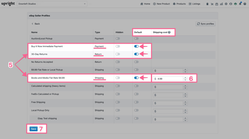Open the clipboard icon in top toolbar
The image size is (249, 139).
click(x=207, y=4)
